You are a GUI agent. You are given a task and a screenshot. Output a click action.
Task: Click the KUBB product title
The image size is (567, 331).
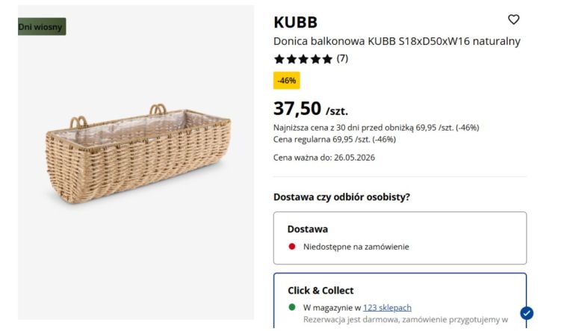tap(295, 22)
